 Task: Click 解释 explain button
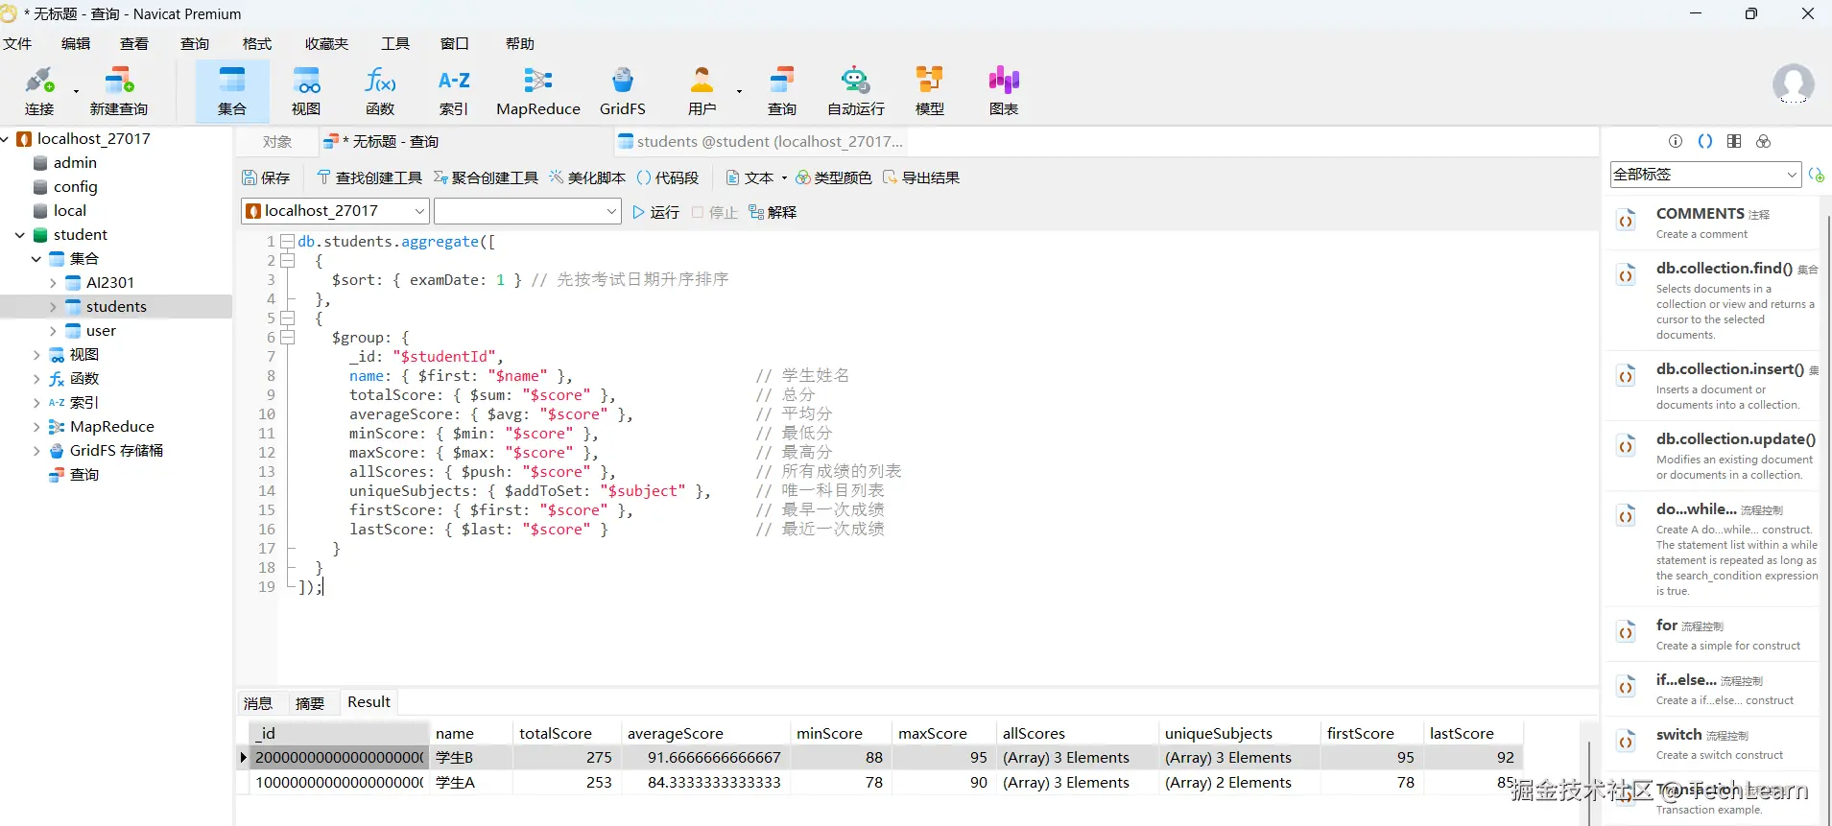[773, 212]
